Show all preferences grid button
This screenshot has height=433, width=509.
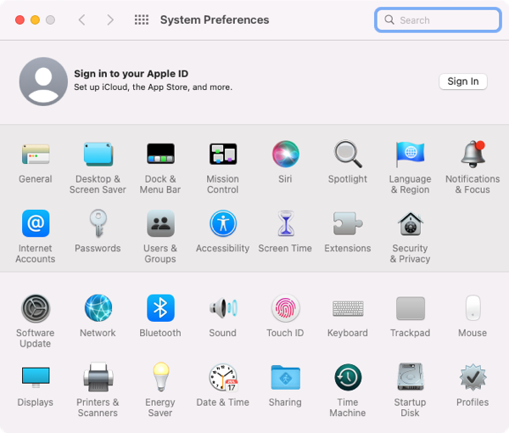point(142,20)
